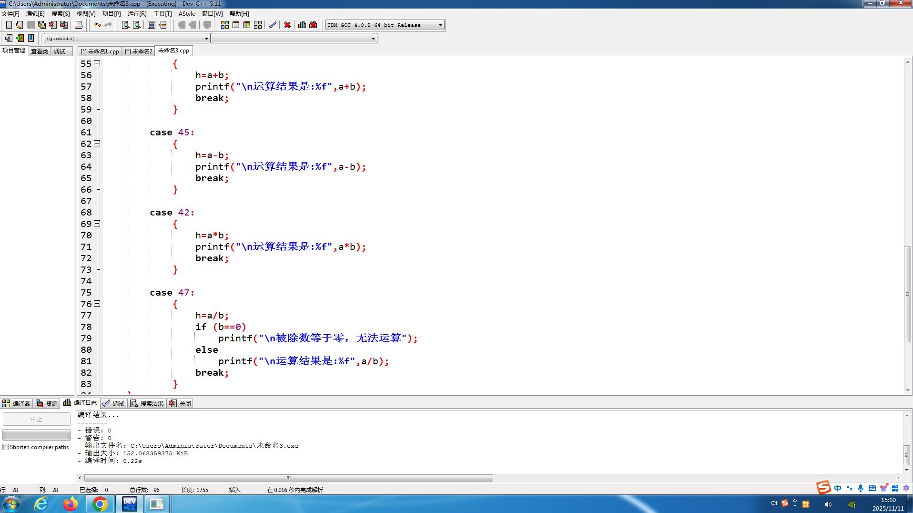Click the Close All toolbar icon
The width and height of the screenshot is (913, 513).
tap(64, 25)
